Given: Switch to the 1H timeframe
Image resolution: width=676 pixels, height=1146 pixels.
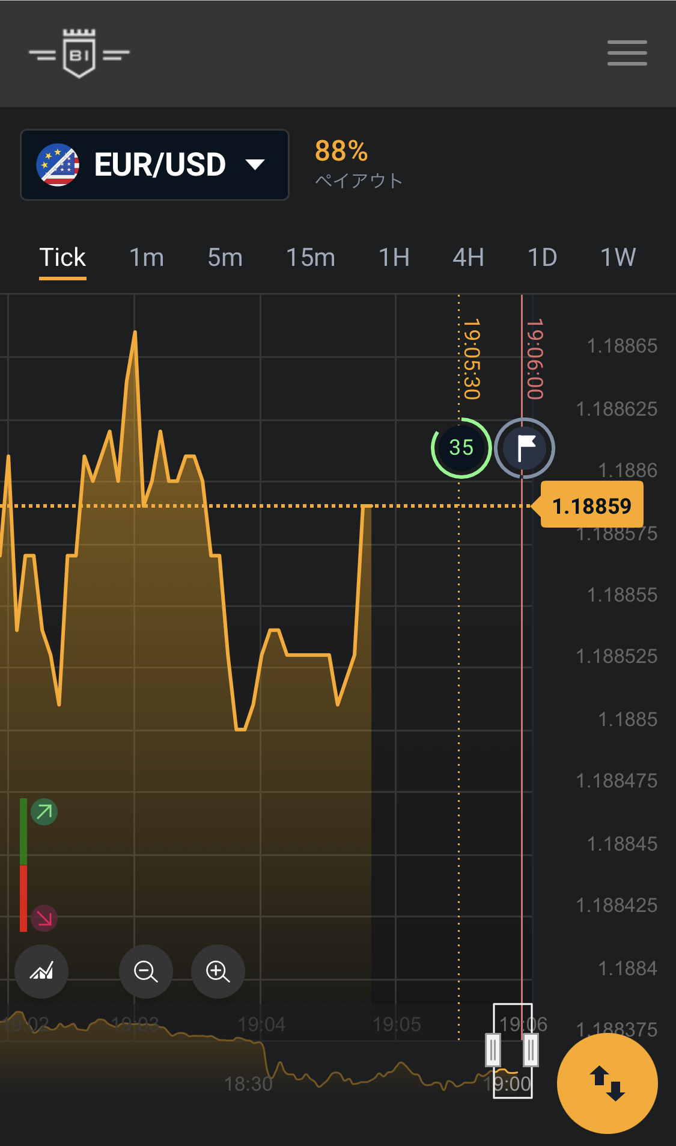Looking at the screenshot, I should [x=394, y=257].
